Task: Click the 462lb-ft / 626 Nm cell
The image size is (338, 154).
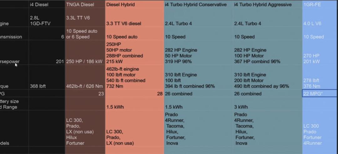Action: click(85, 77)
